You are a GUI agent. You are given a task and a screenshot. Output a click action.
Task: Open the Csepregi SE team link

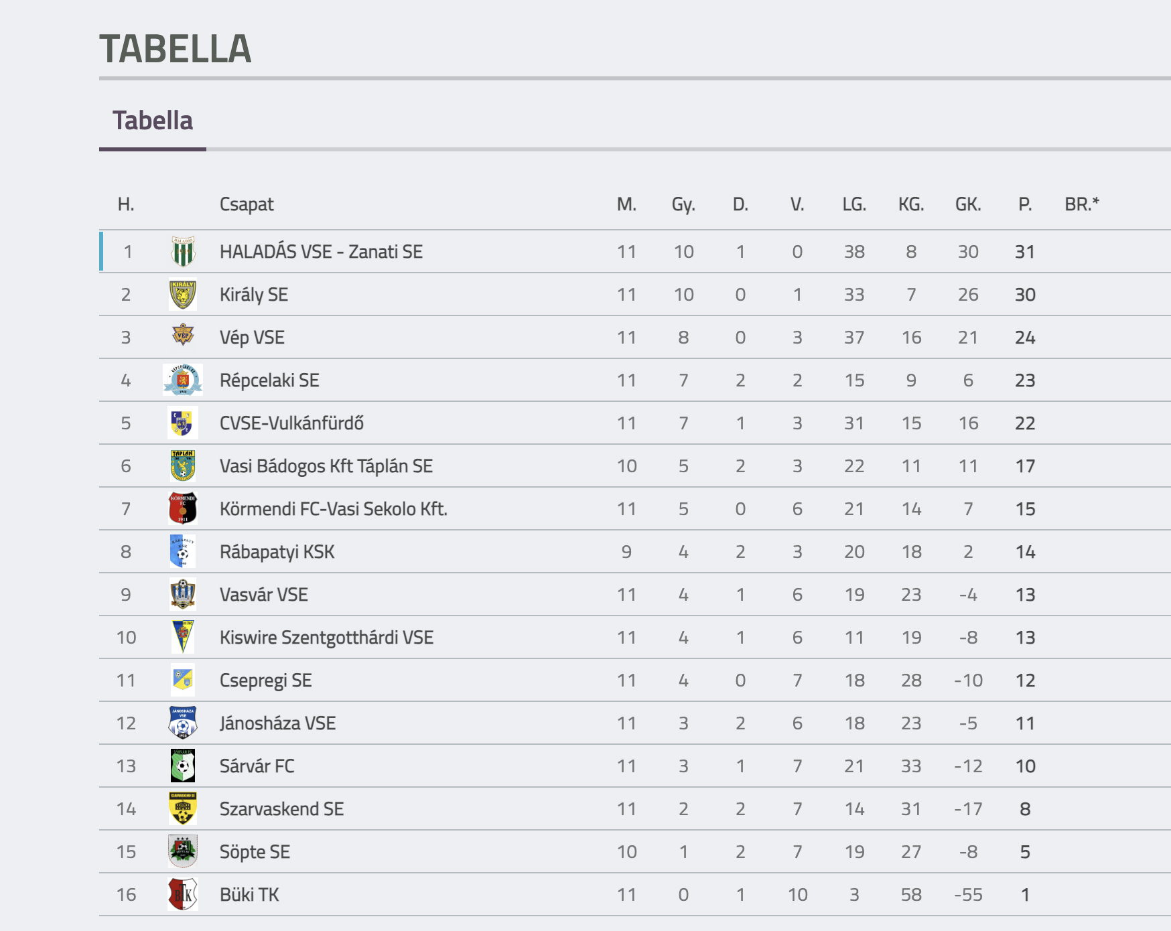(x=266, y=681)
